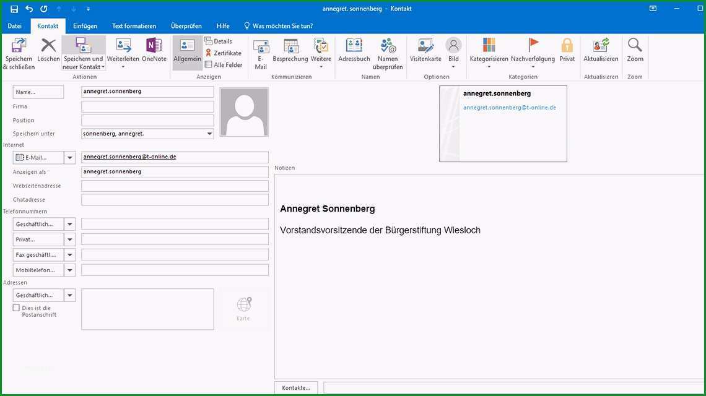Send contact to OneNote
706x396 pixels.
pos(154,50)
